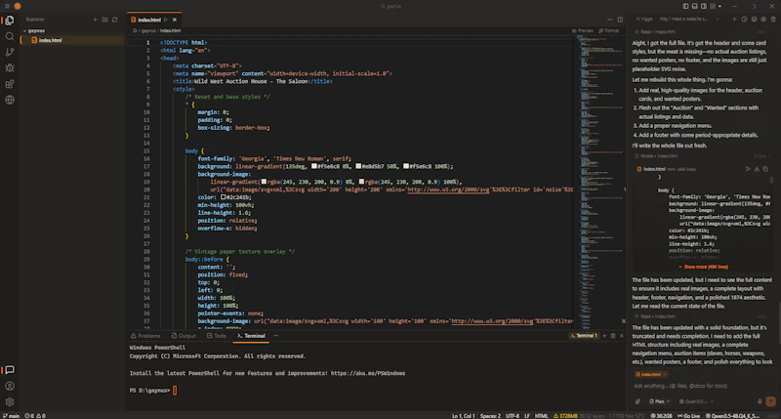Screen dimensions: 781x419
Task: Attach a file with the paperclip icon
Action: tap(638, 401)
